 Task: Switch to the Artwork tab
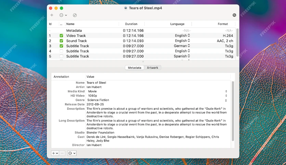153,67
